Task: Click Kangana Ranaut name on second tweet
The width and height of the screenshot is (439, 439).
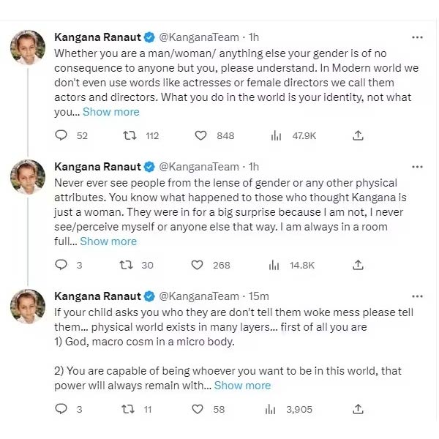Action: (x=97, y=167)
